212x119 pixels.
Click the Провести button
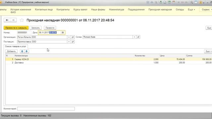click(x=50, y=28)
